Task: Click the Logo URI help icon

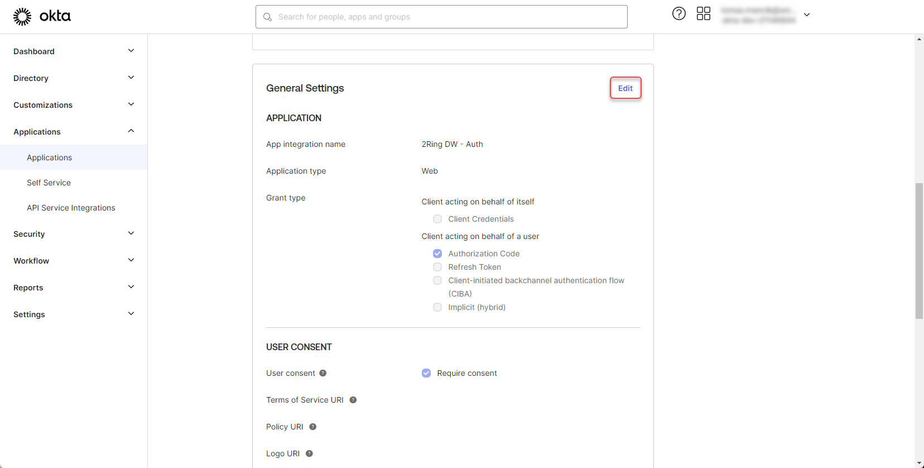Action: tap(309, 453)
